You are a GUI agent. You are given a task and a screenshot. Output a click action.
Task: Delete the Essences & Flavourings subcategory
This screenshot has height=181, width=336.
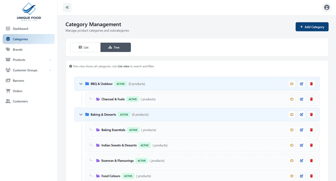point(311,161)
